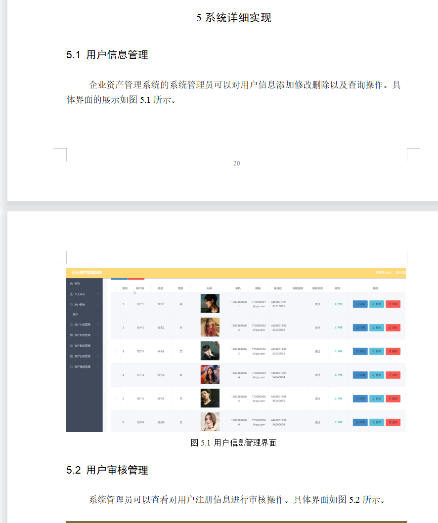Click the table icon beside 资产运转管理

tap(71, 356)
